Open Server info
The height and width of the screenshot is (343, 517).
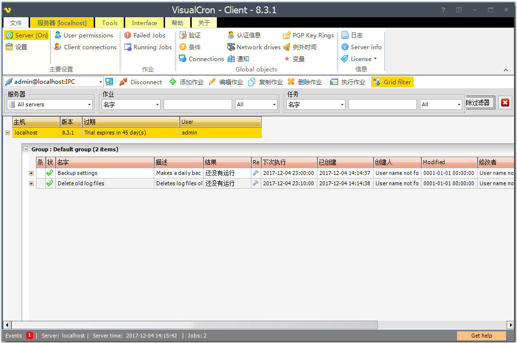pos(361,47)
